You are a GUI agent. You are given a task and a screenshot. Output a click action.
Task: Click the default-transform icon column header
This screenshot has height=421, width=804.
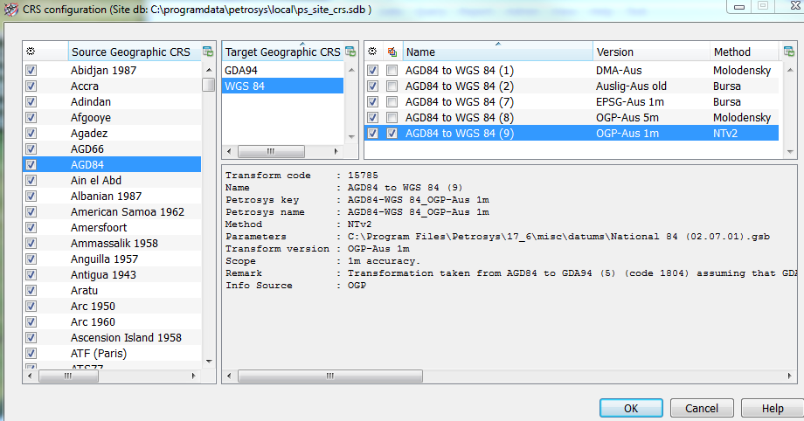(x=392, y=52)
